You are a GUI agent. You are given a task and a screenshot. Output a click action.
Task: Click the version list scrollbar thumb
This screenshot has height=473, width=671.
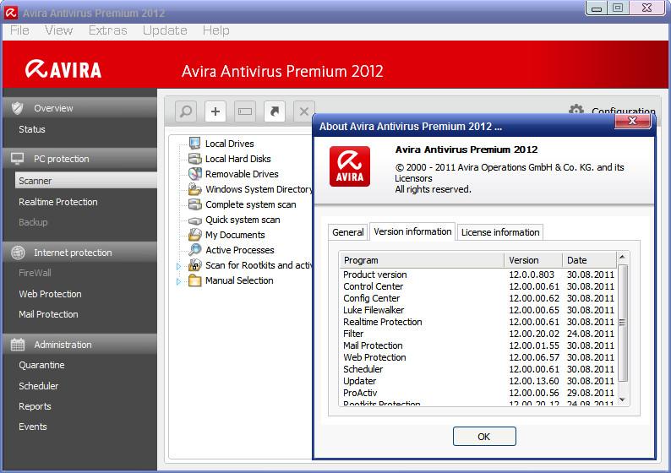coord(623,323)
